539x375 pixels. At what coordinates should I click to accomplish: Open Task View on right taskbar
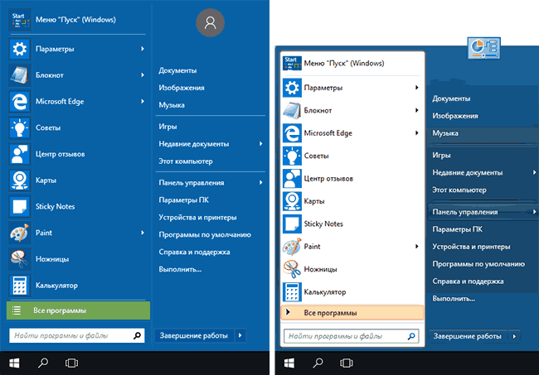[347, 363]
